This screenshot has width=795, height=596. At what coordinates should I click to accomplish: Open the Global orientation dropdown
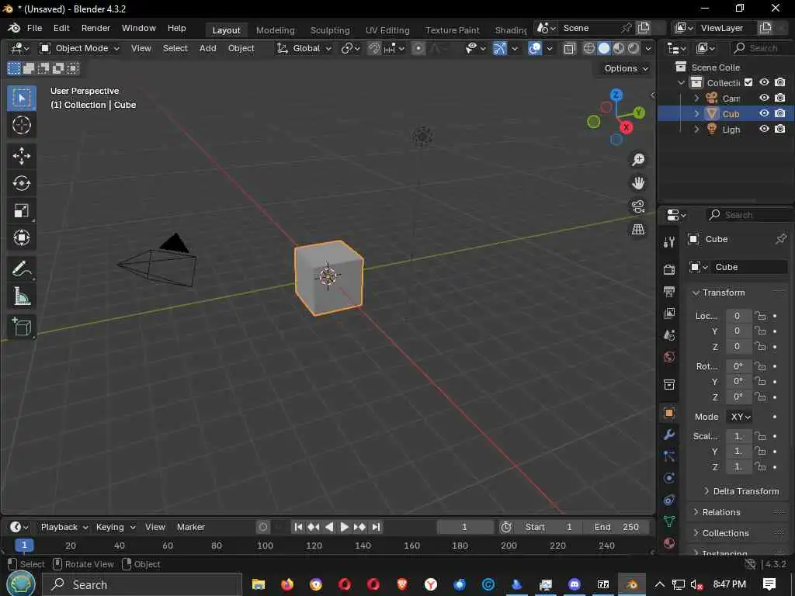pos(304,48)
